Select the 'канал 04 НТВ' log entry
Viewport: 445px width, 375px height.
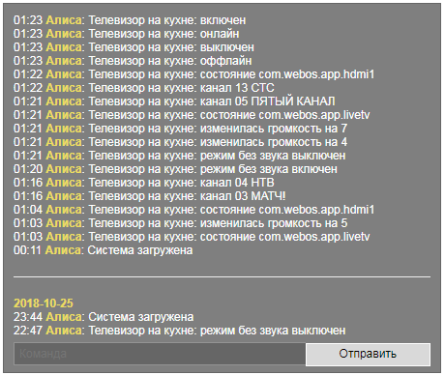coord(144,183)
